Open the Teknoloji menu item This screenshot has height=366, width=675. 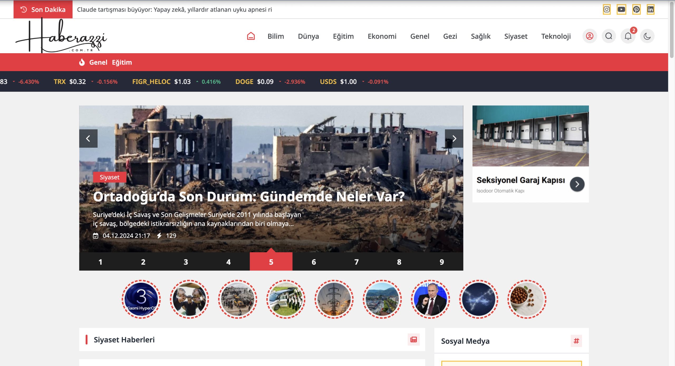[556, 36]
